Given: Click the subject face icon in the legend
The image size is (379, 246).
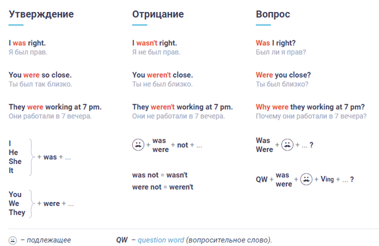Looking at the screenshot, I should (x=12, y=240).
